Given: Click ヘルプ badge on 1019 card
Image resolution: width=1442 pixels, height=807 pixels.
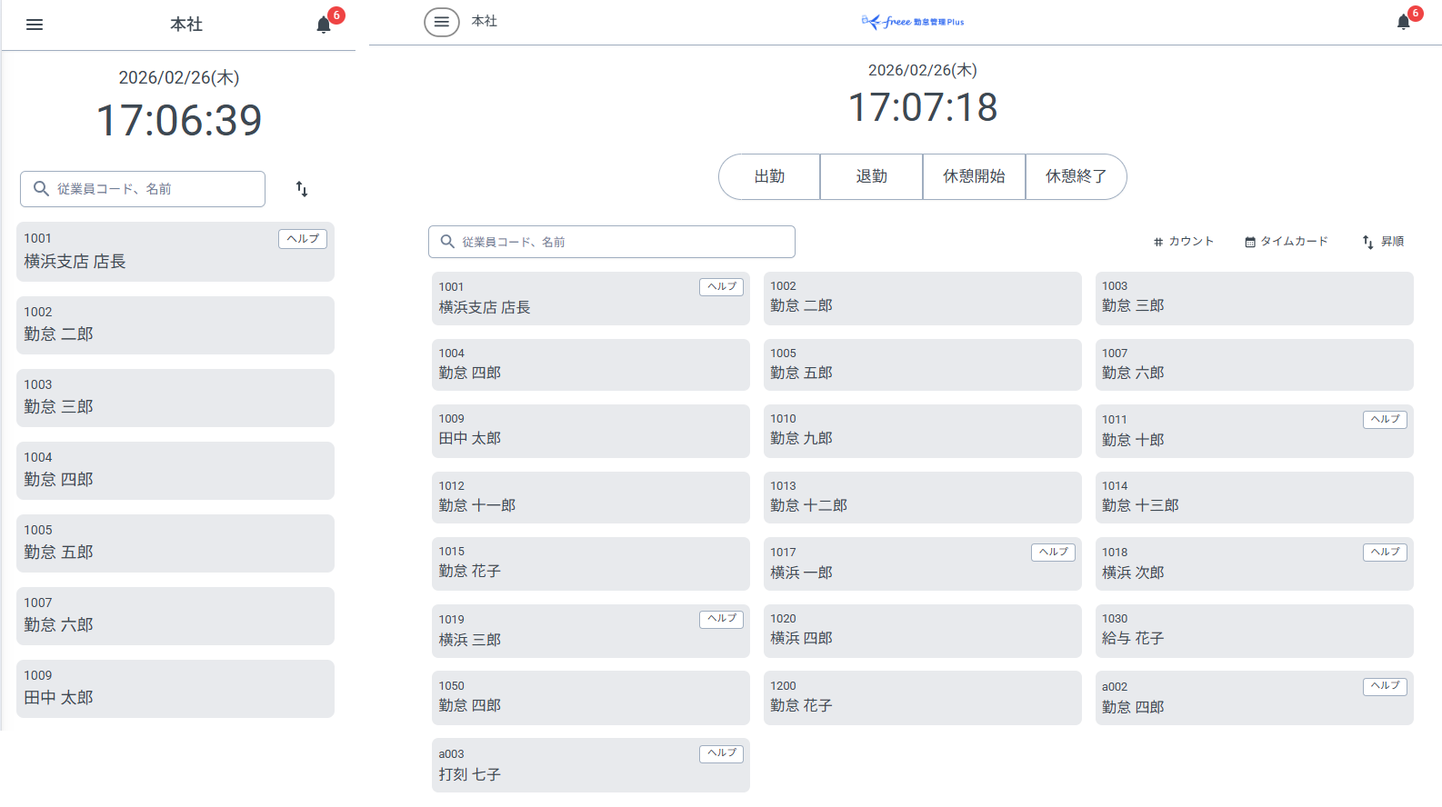Looking at the screenshot, I should coord(722,619).
